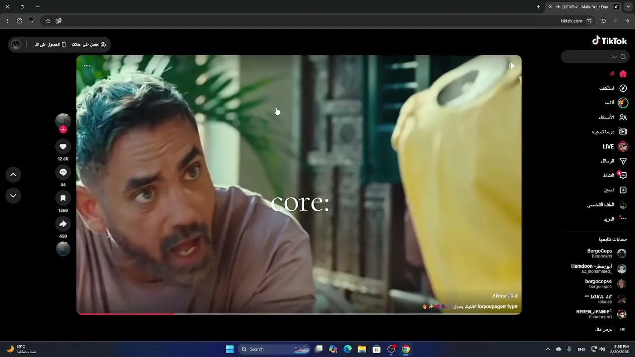
Task: Click the taskbar Search box
Action: pos(274,349)
